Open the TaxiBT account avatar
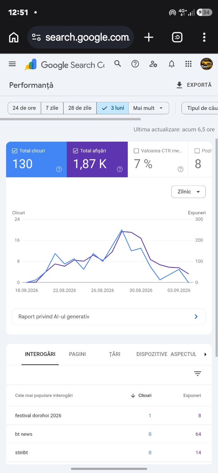The height and width of the screenshot is (473, 218). (207, 64)
